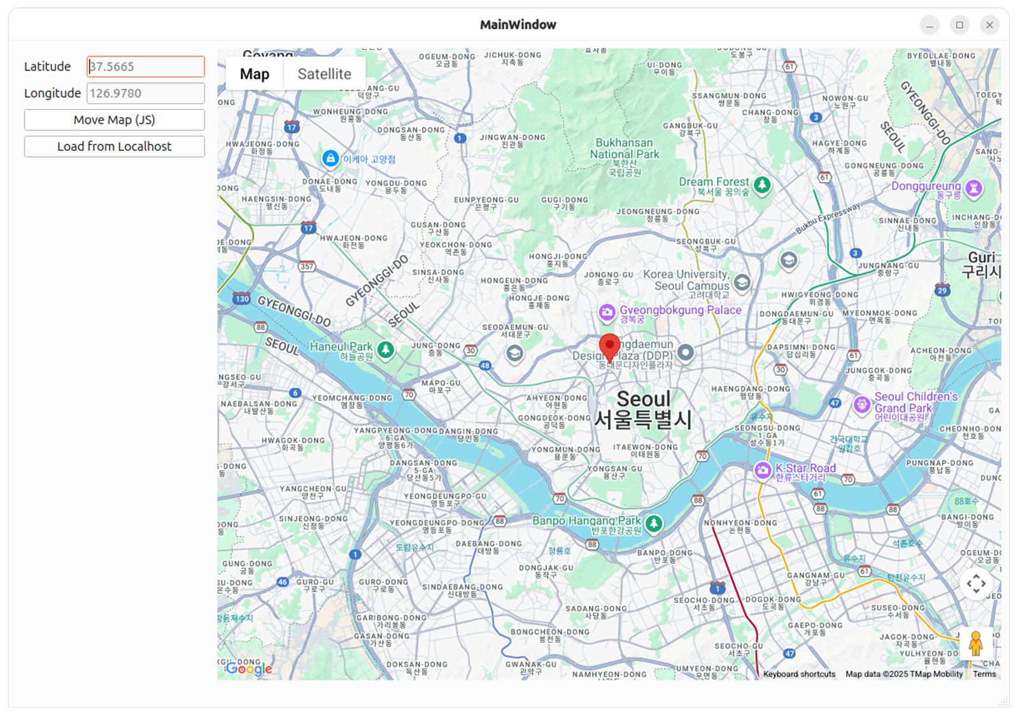The image size is (1018, 716).
Task: Select the Banpo Hangang Park icon
Action: (653, 524)
